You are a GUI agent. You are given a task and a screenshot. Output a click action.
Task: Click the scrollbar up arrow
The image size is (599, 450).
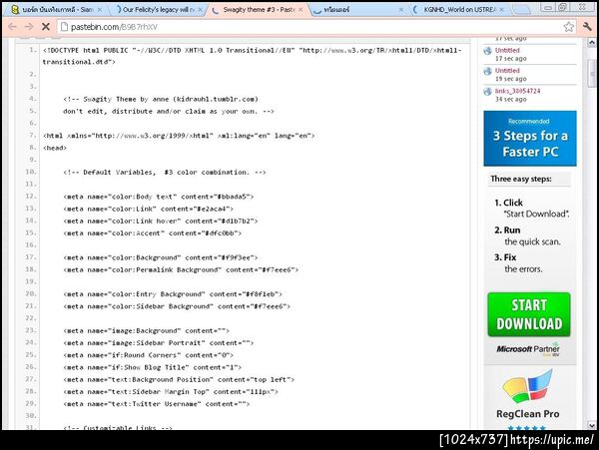(x=592, y=42)
